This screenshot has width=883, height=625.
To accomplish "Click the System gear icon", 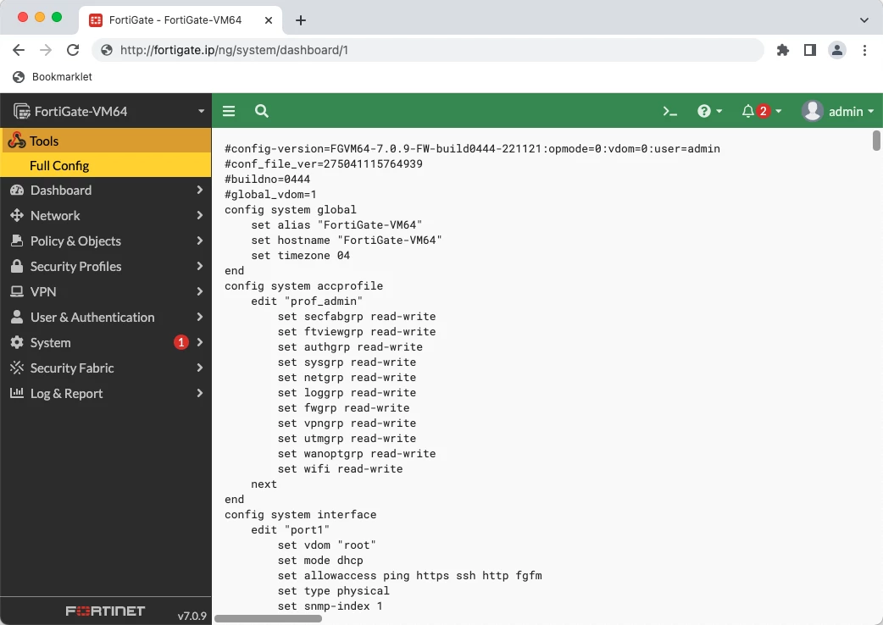I will pos(17,342).
